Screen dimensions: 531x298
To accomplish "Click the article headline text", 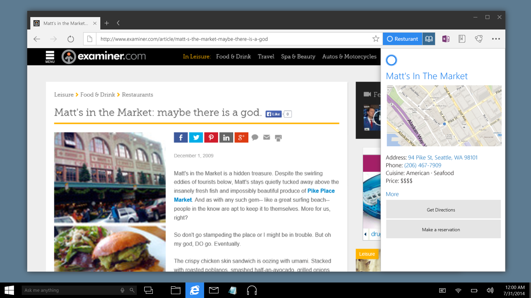I will pos(158,112).
